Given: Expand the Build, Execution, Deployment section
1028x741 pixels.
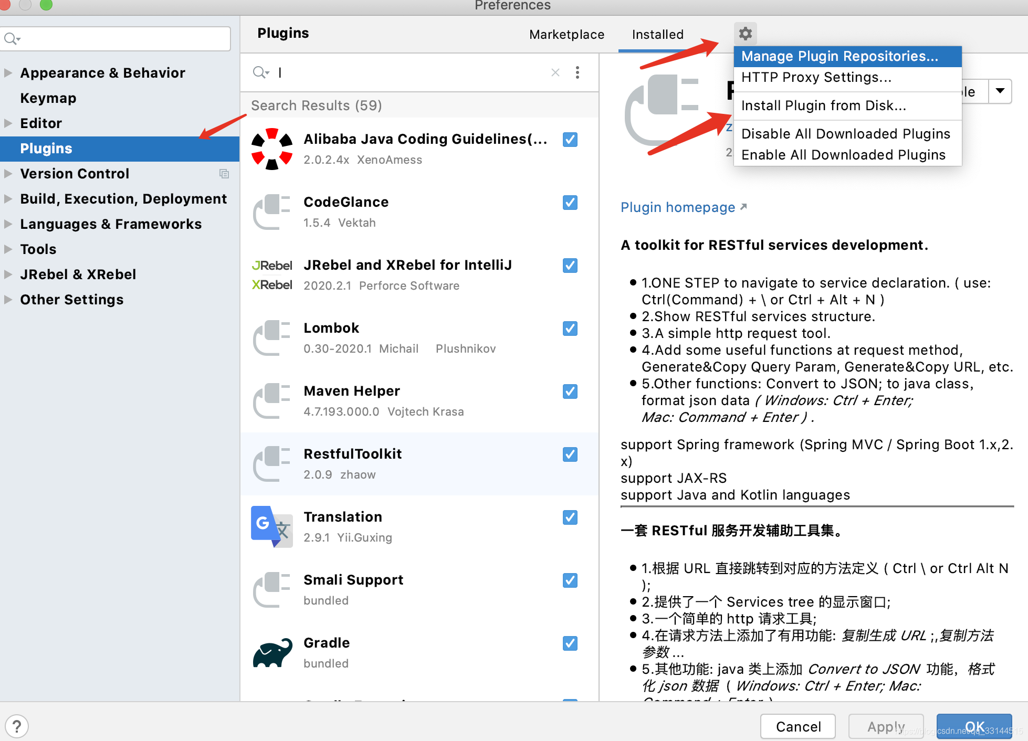Looking at the screenshot, I should point(8,199).
